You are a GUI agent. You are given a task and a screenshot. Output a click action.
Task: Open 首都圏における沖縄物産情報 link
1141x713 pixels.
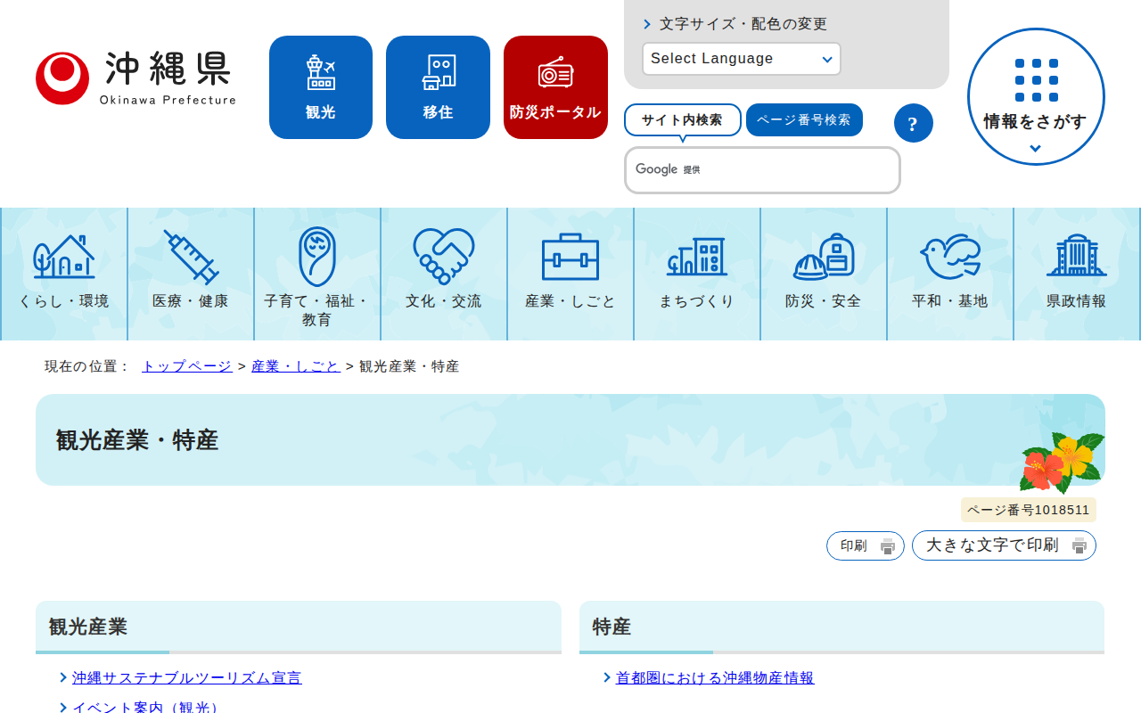pyautogui.click(x=715, y=678)
